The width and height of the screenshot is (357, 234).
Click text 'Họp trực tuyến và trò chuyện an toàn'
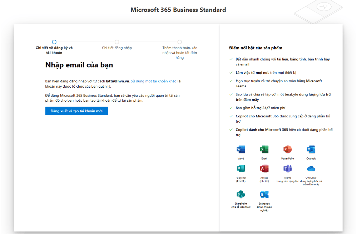[279, 83]
